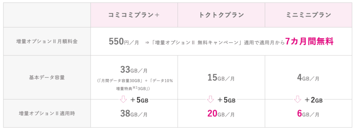Click the 4GB/月 value

coord(308,78)
